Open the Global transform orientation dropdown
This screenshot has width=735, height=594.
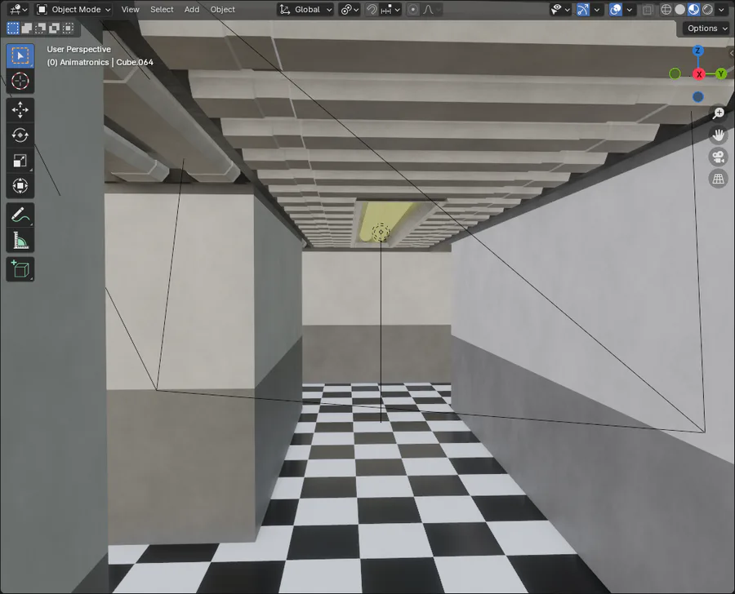click(305, 9)
